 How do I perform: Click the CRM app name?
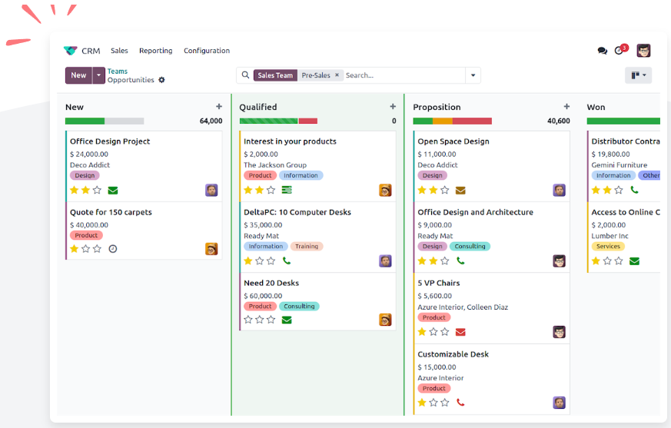(x=91, y=51)
